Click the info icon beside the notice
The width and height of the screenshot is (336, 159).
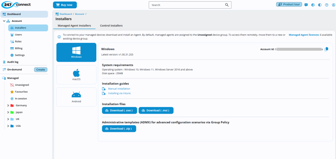[x=59, y=37]
